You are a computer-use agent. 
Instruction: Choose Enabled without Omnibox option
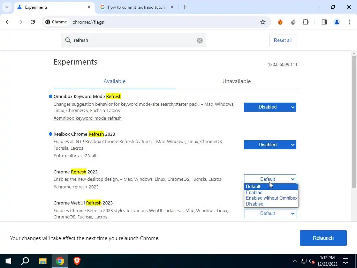click(271, 198)
